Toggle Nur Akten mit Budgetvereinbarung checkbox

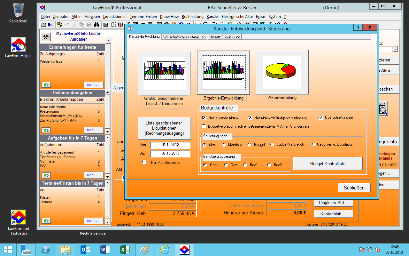tap(250, 118)
